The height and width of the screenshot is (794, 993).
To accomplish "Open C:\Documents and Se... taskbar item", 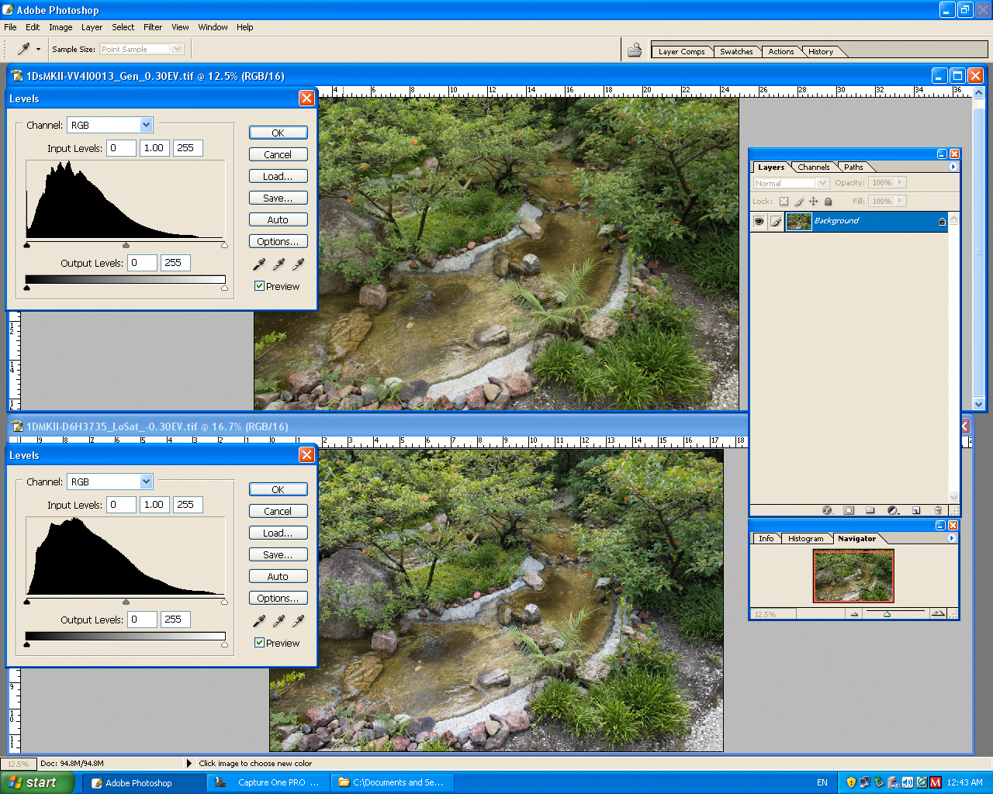I will pyautogui.click(x=393, y=782).
